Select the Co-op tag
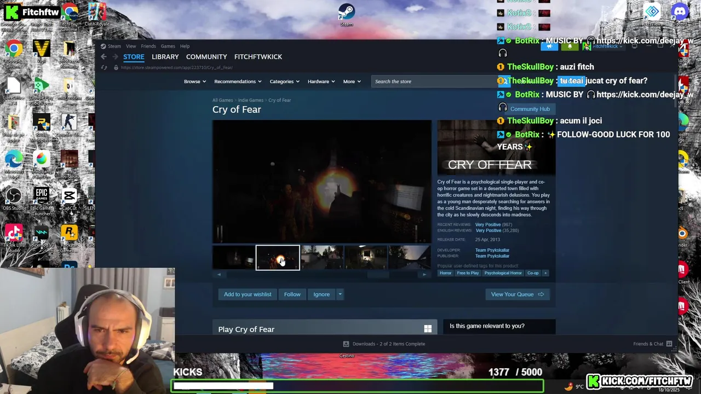The image size is (701, 394). point(533,273)
